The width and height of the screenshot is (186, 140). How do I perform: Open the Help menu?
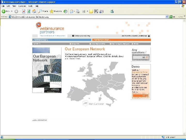37,6
